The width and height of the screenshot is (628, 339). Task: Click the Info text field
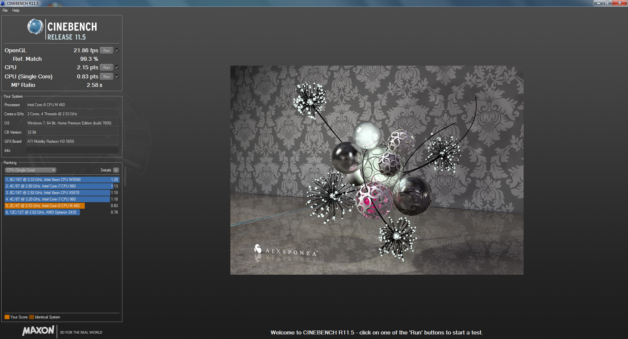click(72, 151)
